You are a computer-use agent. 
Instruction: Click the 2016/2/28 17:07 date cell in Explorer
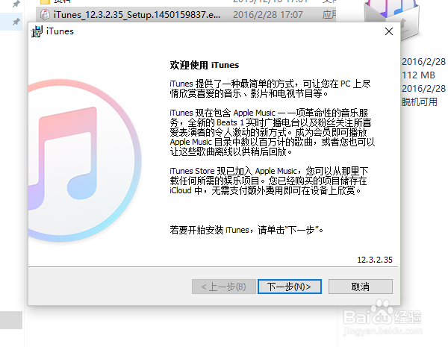coord(268,15)
